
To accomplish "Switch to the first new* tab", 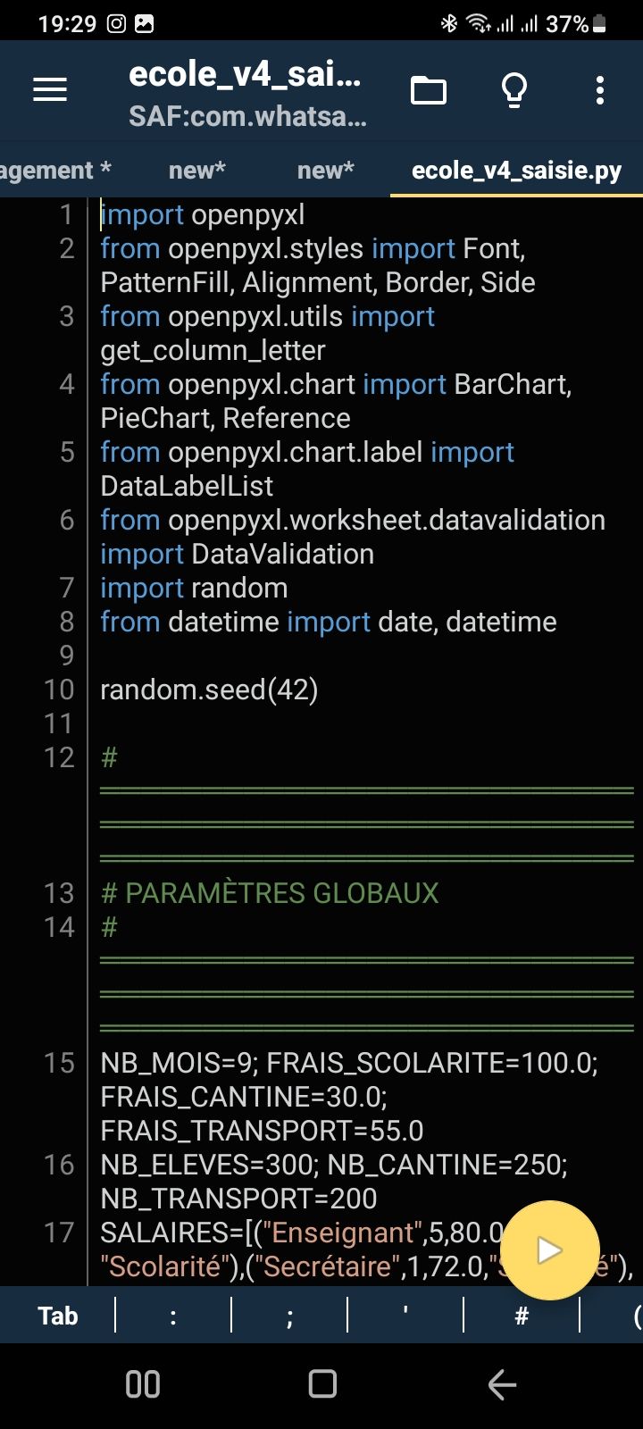I will 197,171.
